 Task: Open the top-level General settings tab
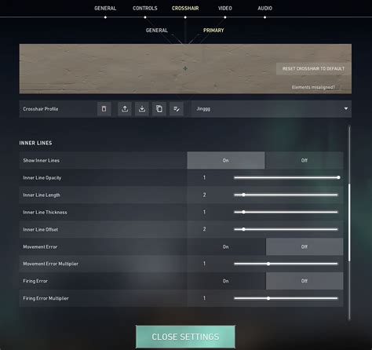click(x=105, y=9)
